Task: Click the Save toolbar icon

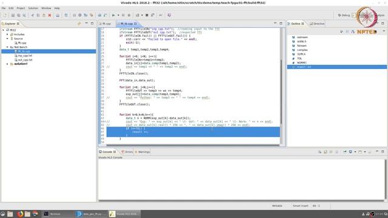Action: point(13,15)
